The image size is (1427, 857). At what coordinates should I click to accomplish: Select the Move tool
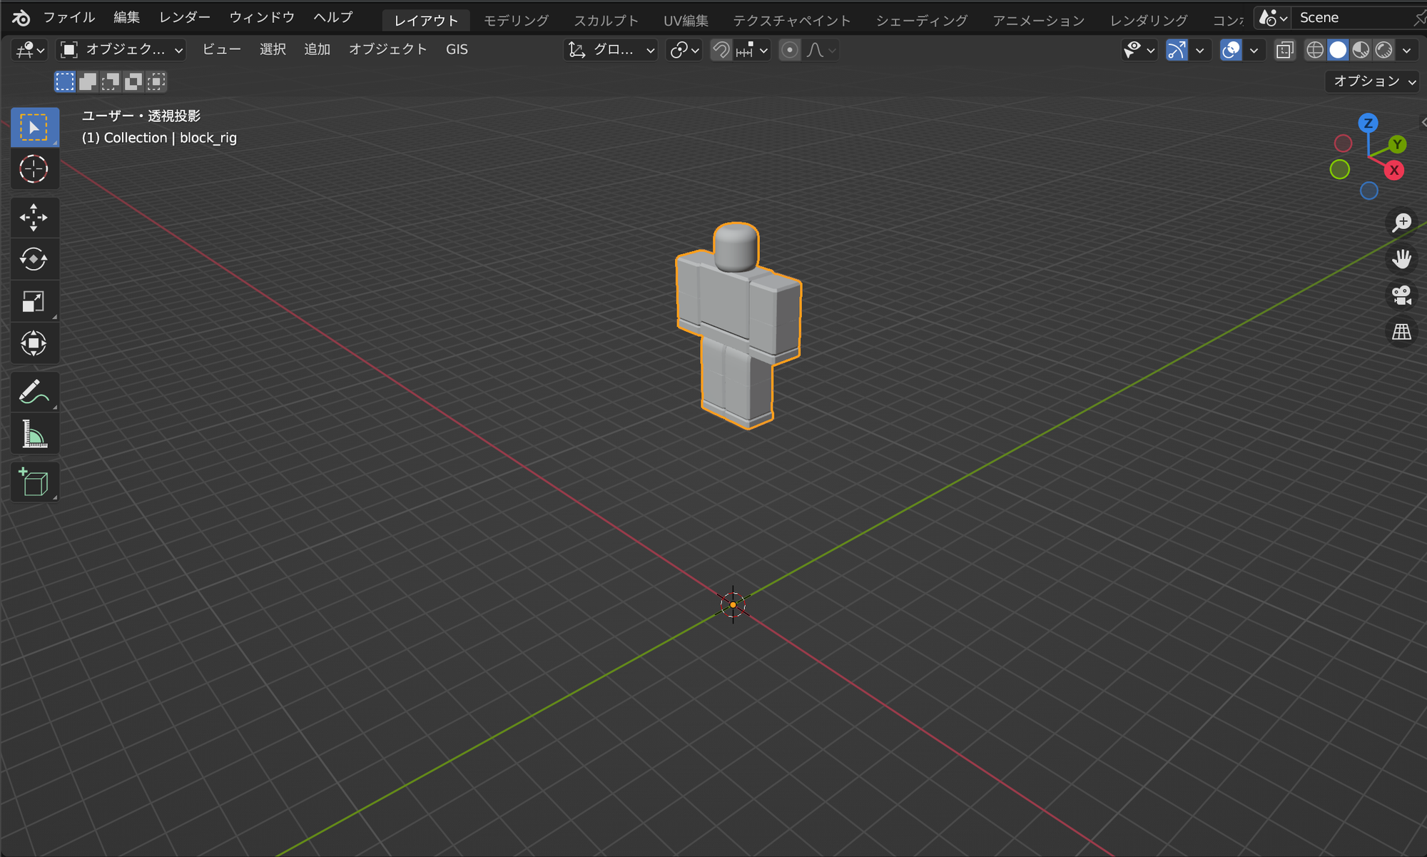coord(34,217)
